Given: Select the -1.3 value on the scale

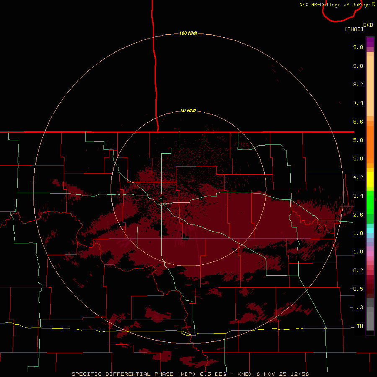Looking at the screenshot, I should tap(356, 307).
